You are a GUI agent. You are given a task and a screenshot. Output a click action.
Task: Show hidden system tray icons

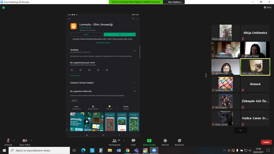(x=224, y=150)
